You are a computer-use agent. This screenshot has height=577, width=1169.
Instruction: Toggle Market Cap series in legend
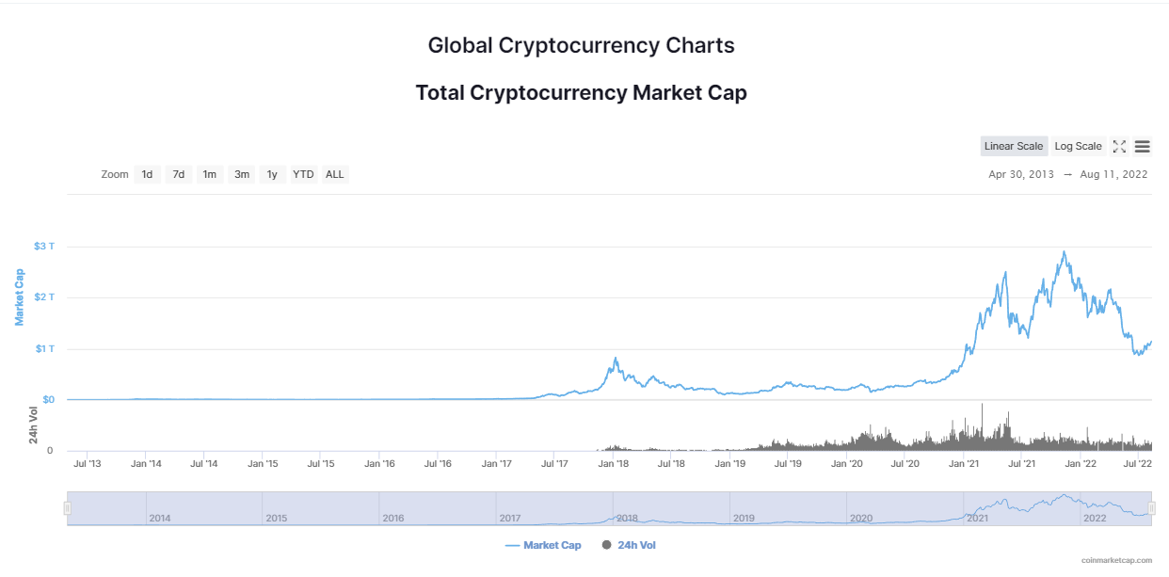pos(543,545)
